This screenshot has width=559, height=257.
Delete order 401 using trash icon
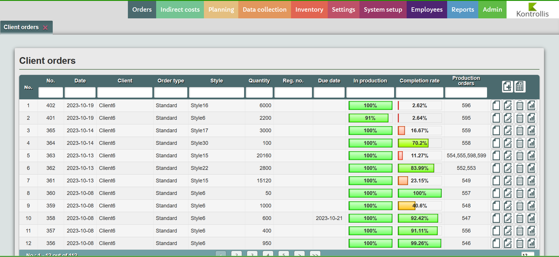point(520,118)
